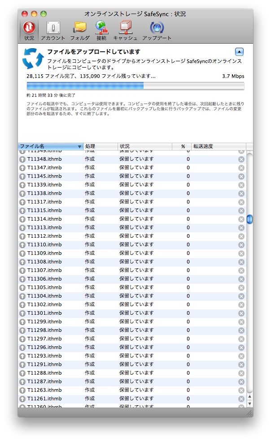The image size is (271, 444).
Task: Collapse the upload details panel
Action: tap(239, 52)
